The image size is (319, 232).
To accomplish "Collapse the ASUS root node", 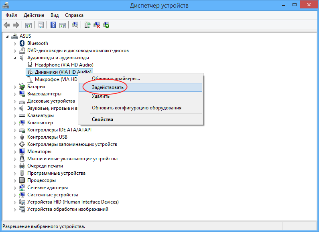I will (7, 36).
